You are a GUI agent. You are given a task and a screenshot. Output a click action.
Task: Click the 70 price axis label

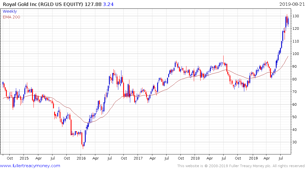click(295, 92)
